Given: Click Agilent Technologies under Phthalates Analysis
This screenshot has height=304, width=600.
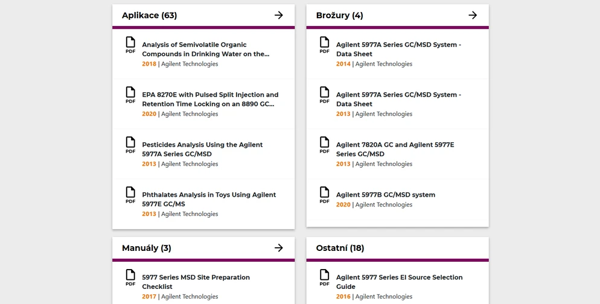Looking at the screenshot, I should point(190,214).
